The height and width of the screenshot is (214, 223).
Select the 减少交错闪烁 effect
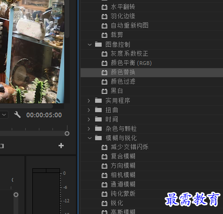(x=129, y=147)
